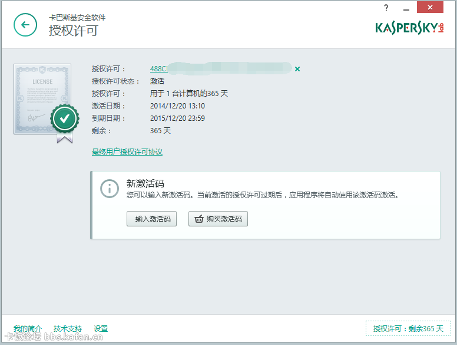
Task: Click the 用于 1 台计算机的365 天 text
Action: coord(189,93)
